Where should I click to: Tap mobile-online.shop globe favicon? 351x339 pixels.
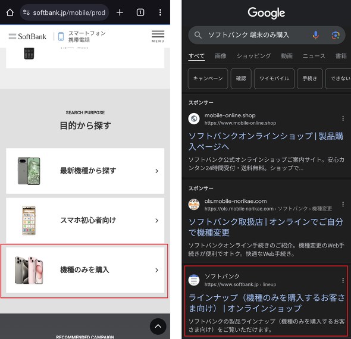pyautogui.click(x=194, y=118)
